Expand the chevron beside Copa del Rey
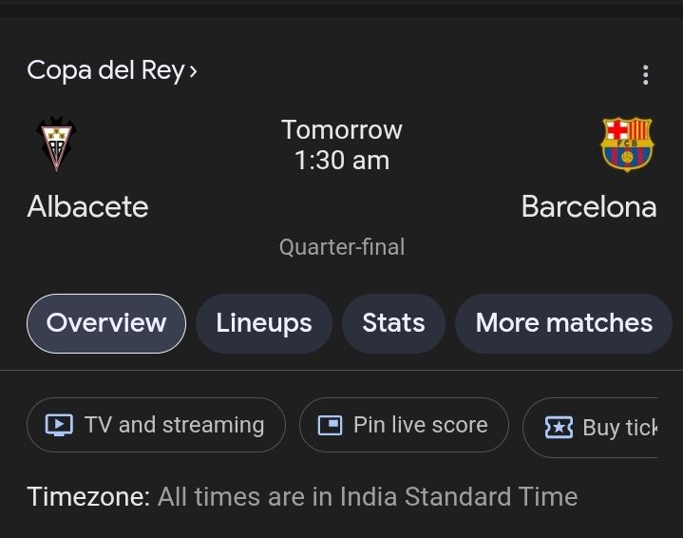 point(193,71)
